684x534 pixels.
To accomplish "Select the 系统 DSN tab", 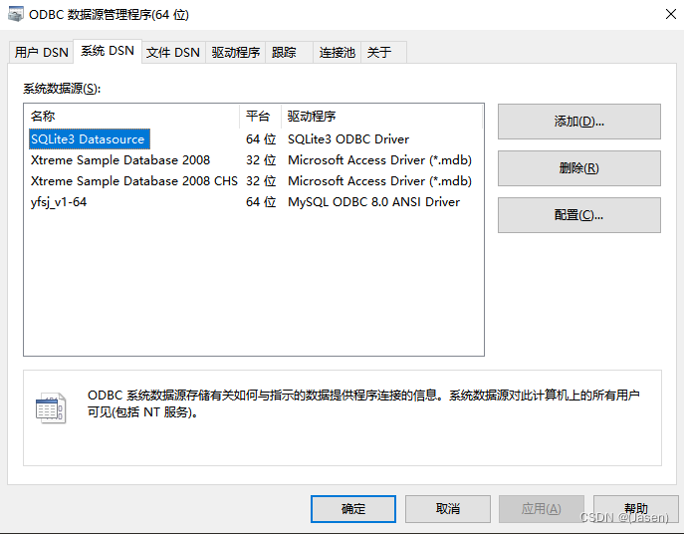I will [107, 51].
